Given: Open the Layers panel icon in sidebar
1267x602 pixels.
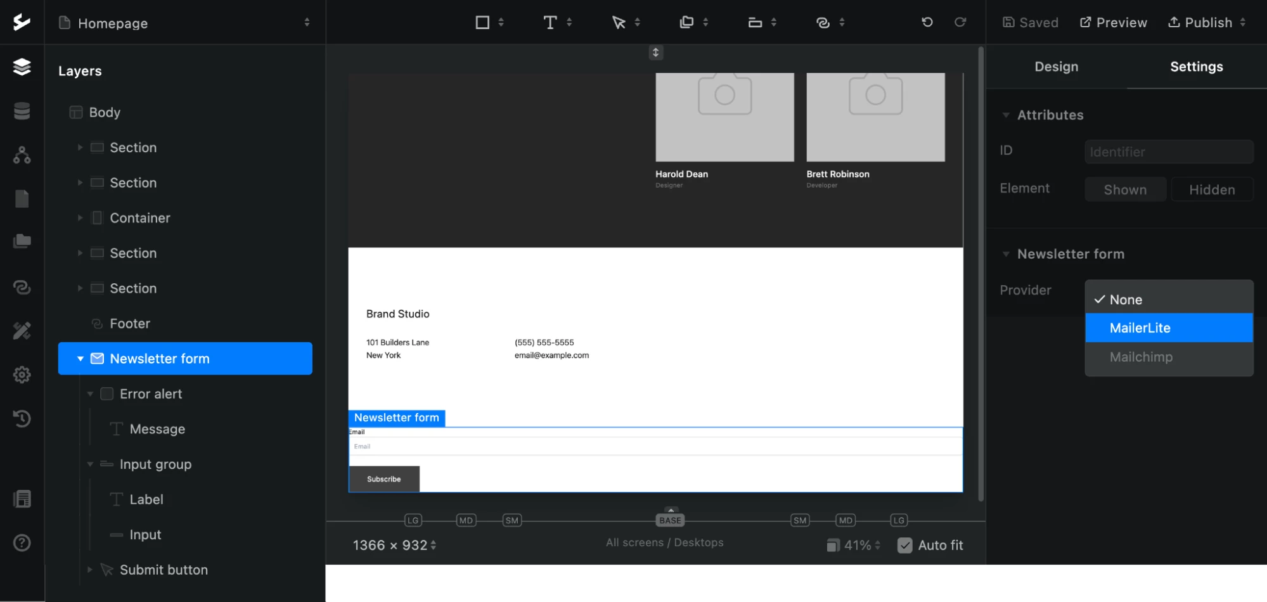Looking at the screenshot, I should [22, 67].
